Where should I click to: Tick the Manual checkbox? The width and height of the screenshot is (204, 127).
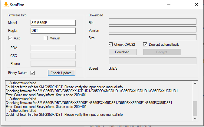(x=46, y=38)
